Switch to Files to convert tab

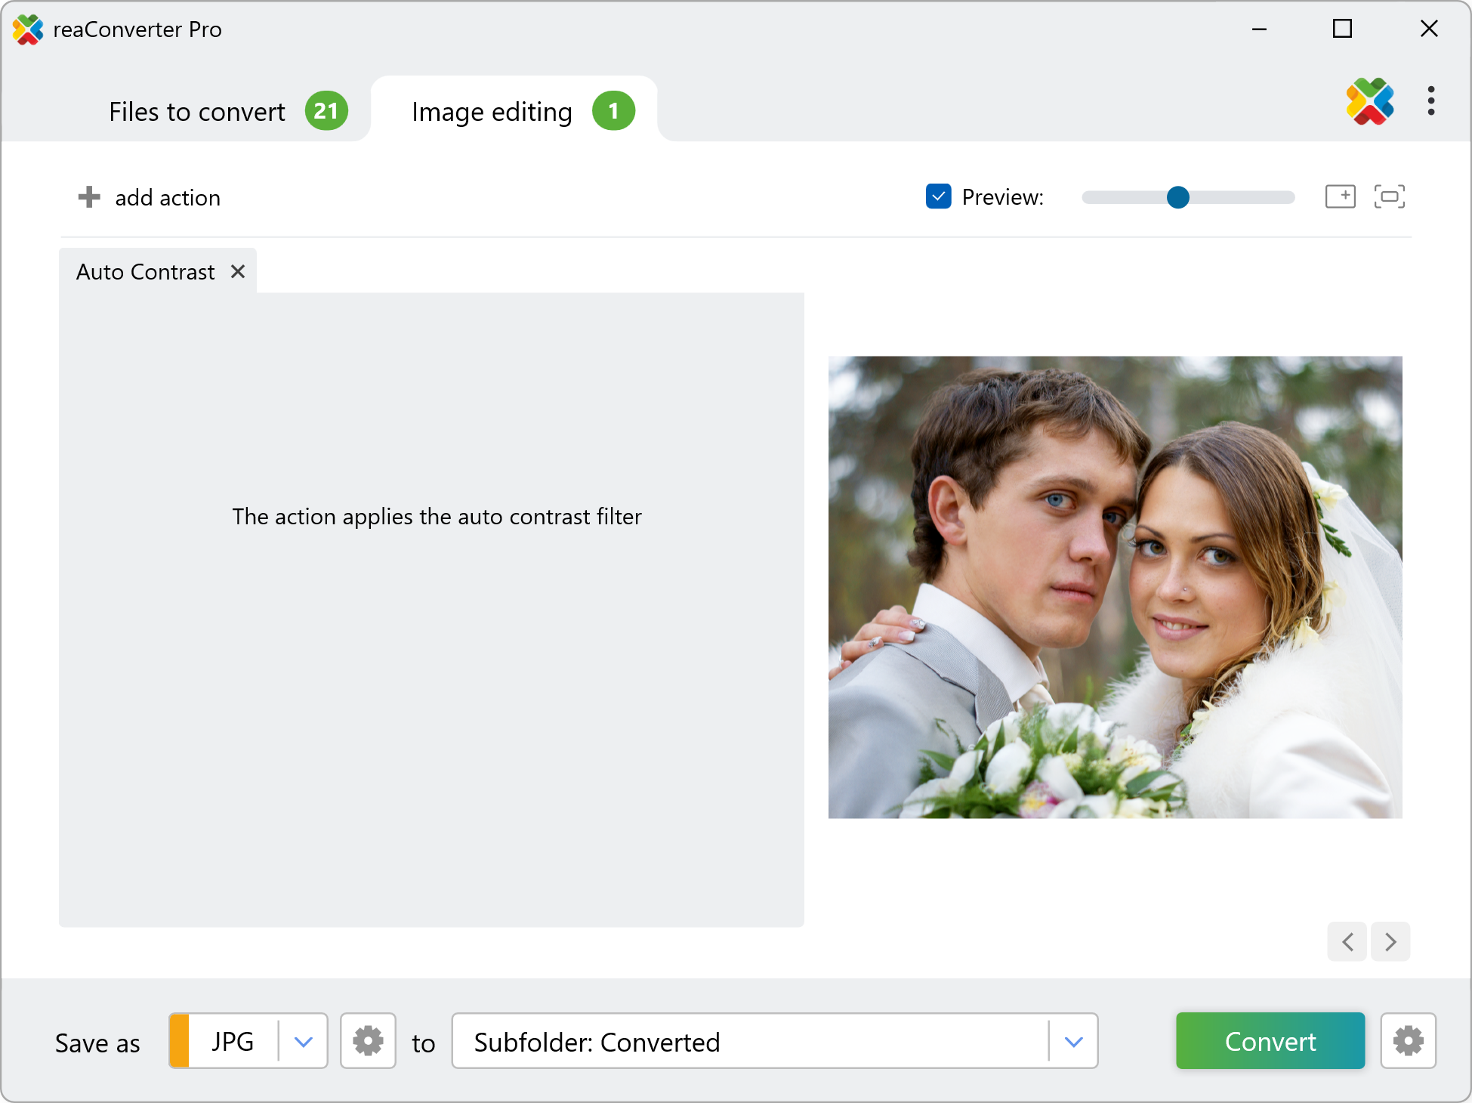pyautogui.click(x=197, y=112)
